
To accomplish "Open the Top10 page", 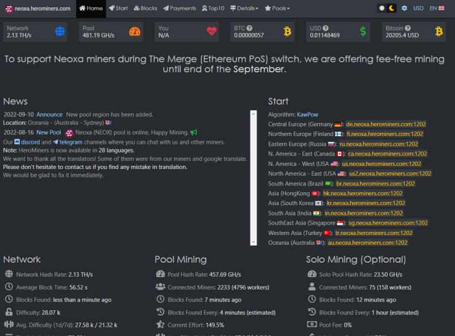I will 213,9.
